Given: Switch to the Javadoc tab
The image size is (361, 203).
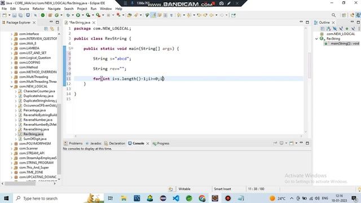Looking at the screenshot, I should pos(94,143).
